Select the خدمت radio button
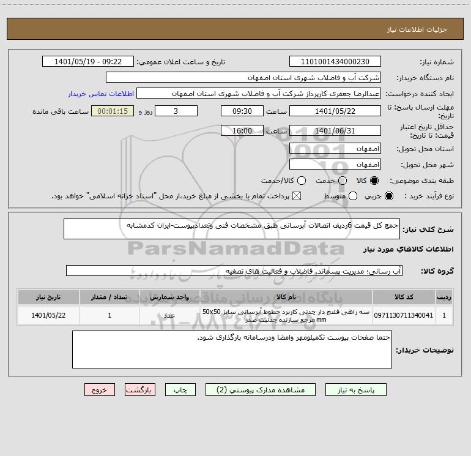This screenshot has width=471, height=456. tap(343, 181)
